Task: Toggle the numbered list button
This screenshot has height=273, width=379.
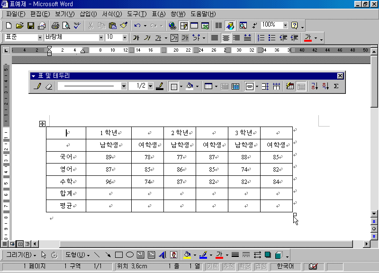Action: (x=261, y=37)
